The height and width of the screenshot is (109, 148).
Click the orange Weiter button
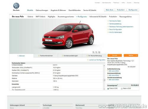pos(131,55)
